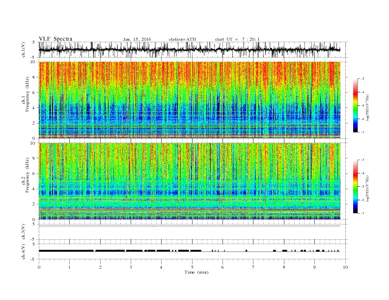Click '-7' on the ch.2 colorbar
Image resolution: width=389 pixels, height=300 pixels.
tap(362, 213)
